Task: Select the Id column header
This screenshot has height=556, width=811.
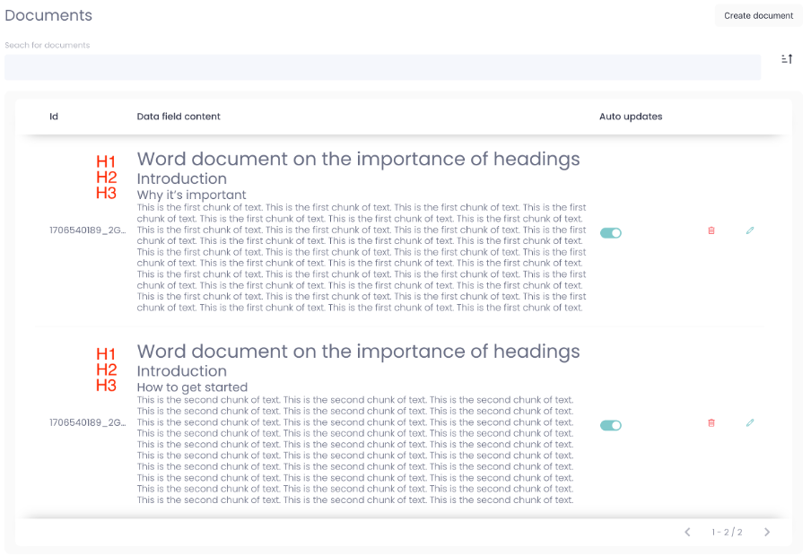Action: (x=54, y=117)
